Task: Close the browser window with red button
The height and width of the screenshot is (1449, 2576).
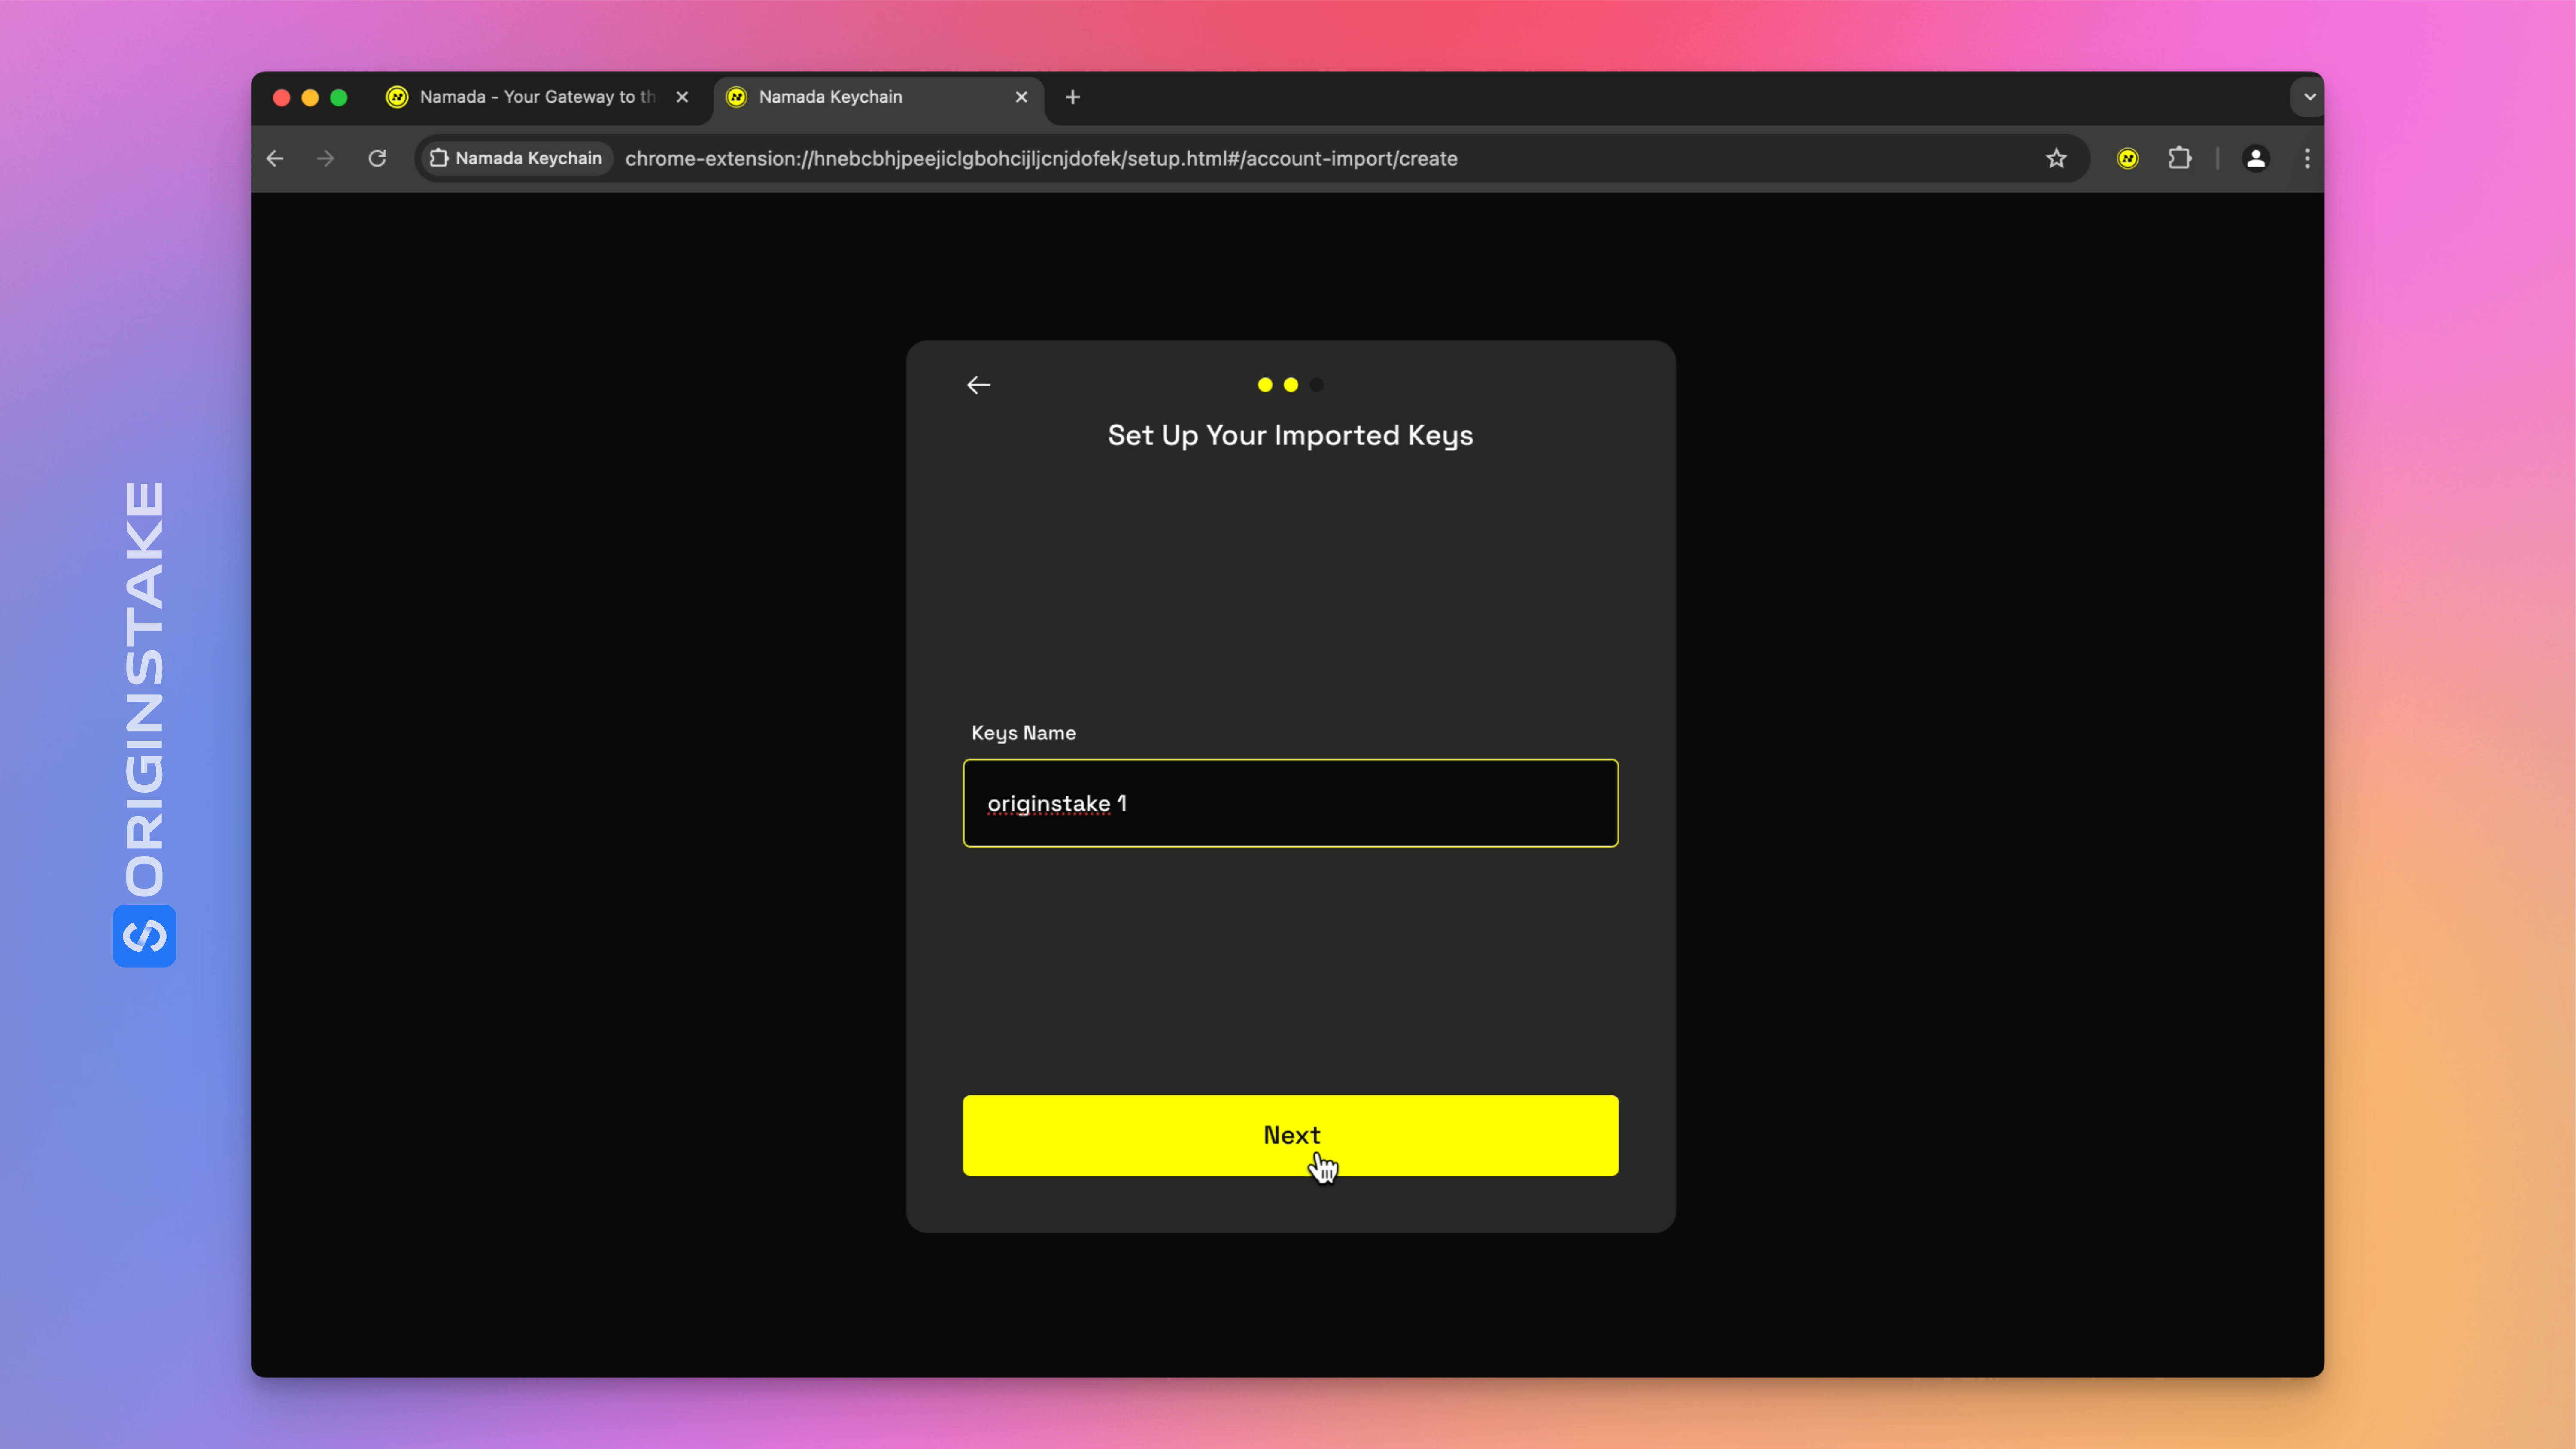Action: 282,97
